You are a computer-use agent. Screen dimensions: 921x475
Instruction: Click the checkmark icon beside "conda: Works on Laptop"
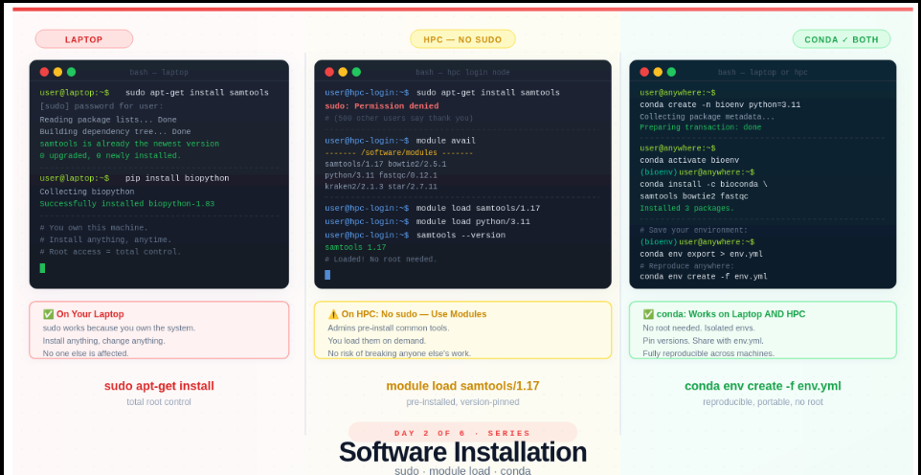coord(648,314)
